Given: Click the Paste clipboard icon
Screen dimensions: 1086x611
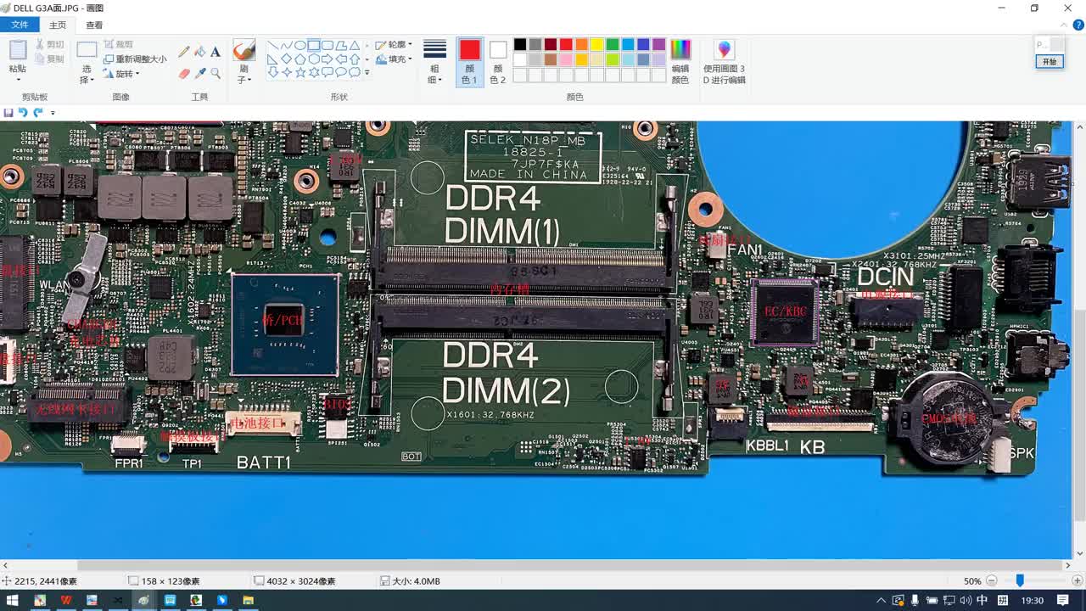Looking at the screenshot, I should (18, 50).
